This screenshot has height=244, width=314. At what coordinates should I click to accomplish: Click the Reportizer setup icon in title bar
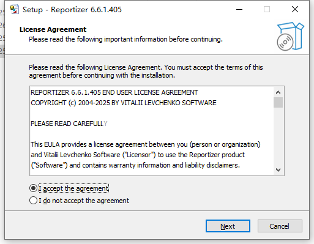14,9
